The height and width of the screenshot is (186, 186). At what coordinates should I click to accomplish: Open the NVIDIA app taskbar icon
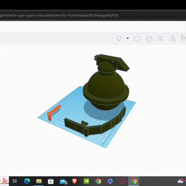pos(86,181)
